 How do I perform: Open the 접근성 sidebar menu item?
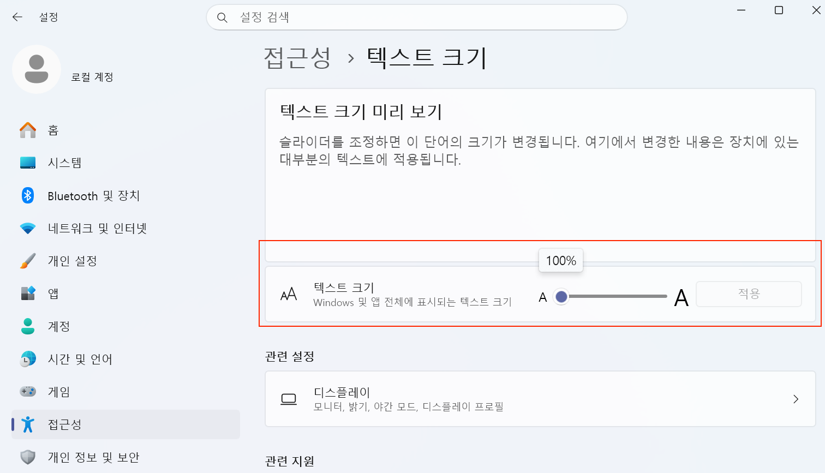125,424
